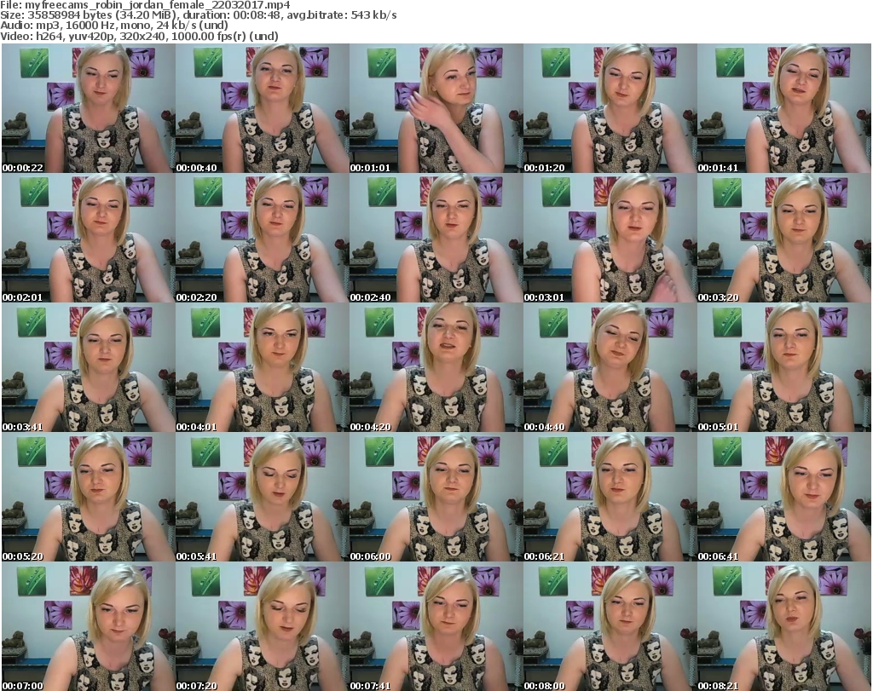Choose the frame stamped 00:03:20
Screen dimensions: 873x691
tap(784, 238)
